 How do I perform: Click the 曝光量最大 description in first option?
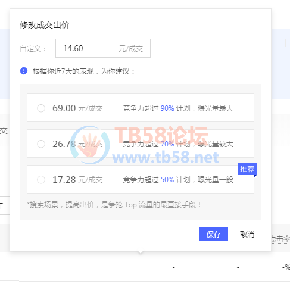(216, 108)
